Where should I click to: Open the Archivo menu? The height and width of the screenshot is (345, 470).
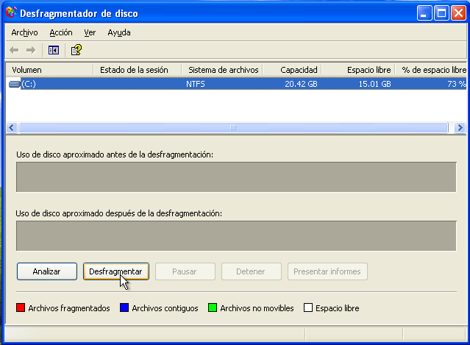coord(24,32)
